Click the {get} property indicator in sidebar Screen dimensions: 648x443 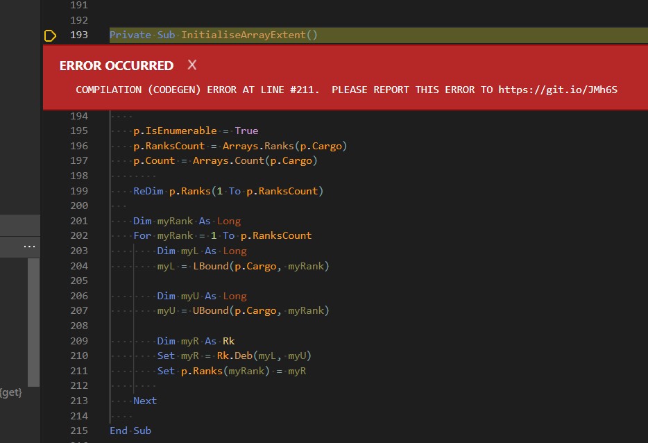10,392
